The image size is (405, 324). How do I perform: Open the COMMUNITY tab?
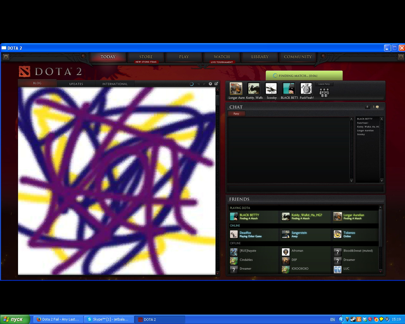pyautogui.click(x=298, y=57)
